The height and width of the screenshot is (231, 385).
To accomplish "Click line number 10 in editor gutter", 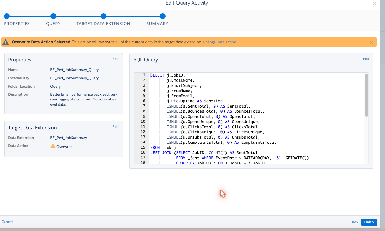I will (x=143, y=121).
